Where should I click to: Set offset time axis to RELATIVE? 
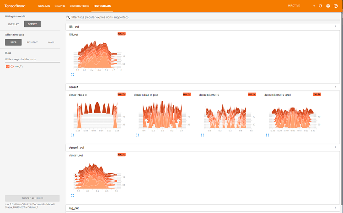pyautogui.click(x=32, y=42)
